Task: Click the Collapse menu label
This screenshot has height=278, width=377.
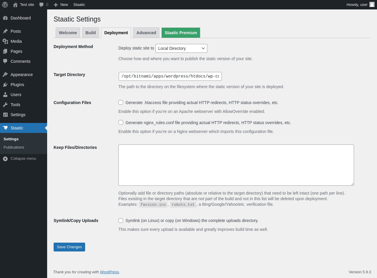Action: click(23, 159)
